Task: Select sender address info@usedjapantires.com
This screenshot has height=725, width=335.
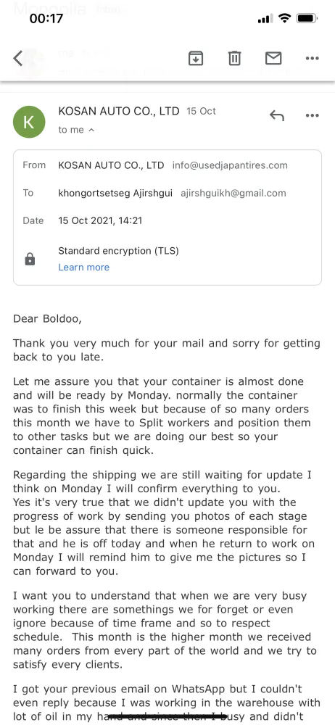Action: pos(230,165)
